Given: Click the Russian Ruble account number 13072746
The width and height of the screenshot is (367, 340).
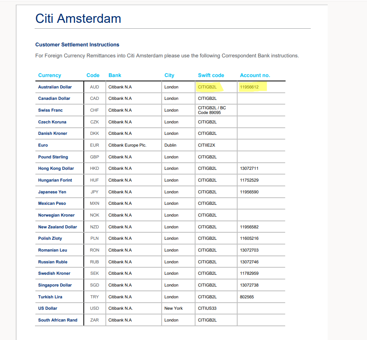Looking at the screenshot, I should point(249,262).
